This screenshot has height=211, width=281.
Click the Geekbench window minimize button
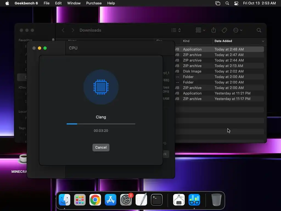40,48
